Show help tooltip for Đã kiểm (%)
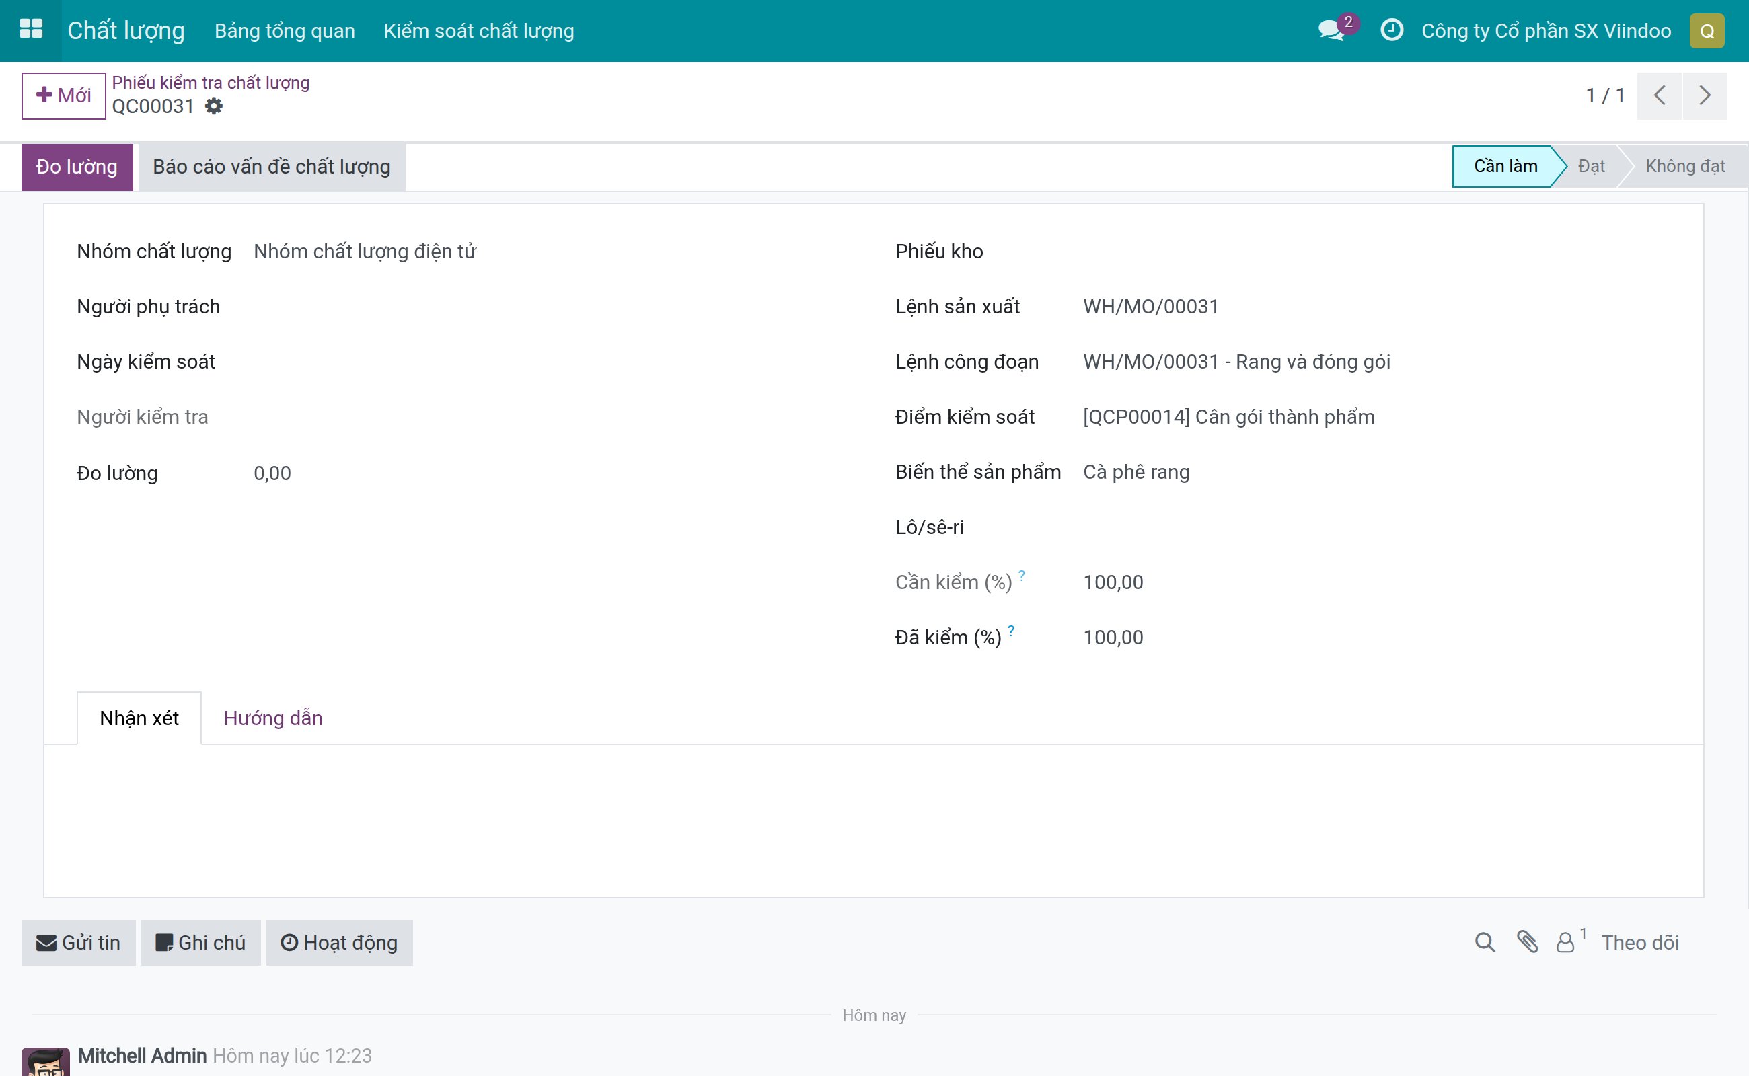This screenshot has height=1076, width=1749. 1010,631
